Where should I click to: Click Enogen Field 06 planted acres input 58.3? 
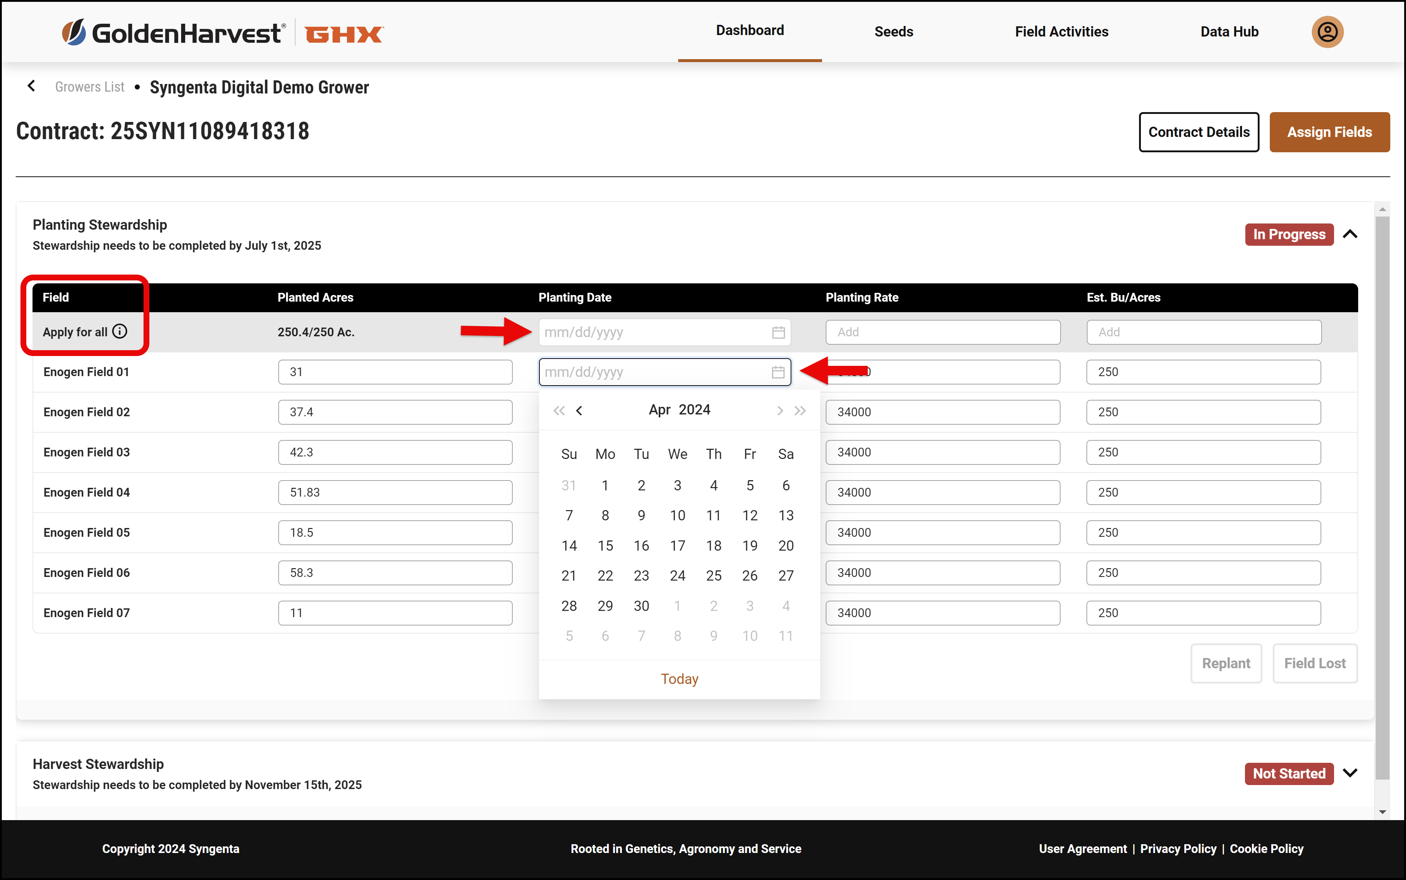[x=395, y=573]
